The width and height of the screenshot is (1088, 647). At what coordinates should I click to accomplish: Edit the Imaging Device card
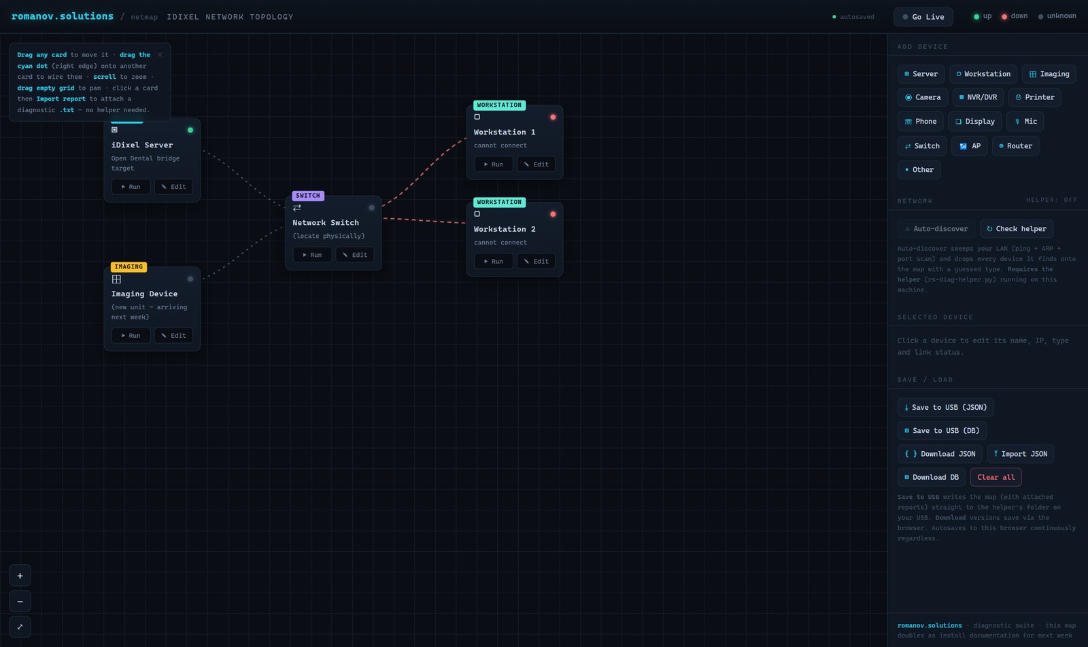pyautogui.click(x=173, y=336)
